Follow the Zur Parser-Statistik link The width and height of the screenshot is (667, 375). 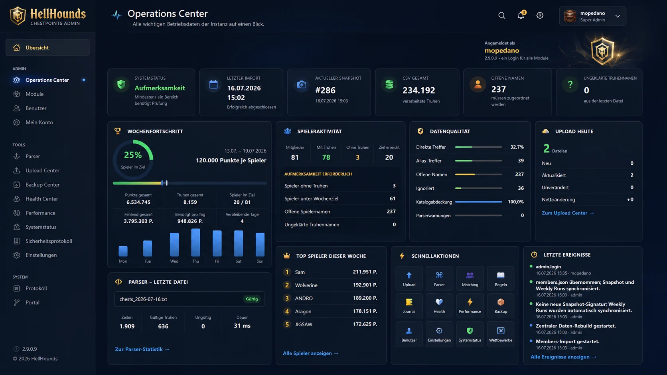(142, 349)
